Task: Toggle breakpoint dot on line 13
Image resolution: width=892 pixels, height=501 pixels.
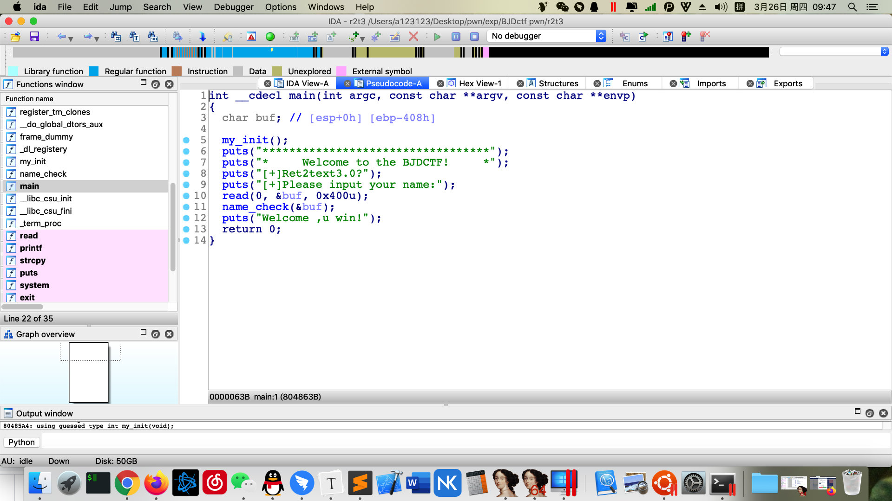Action: click(186, 229)
